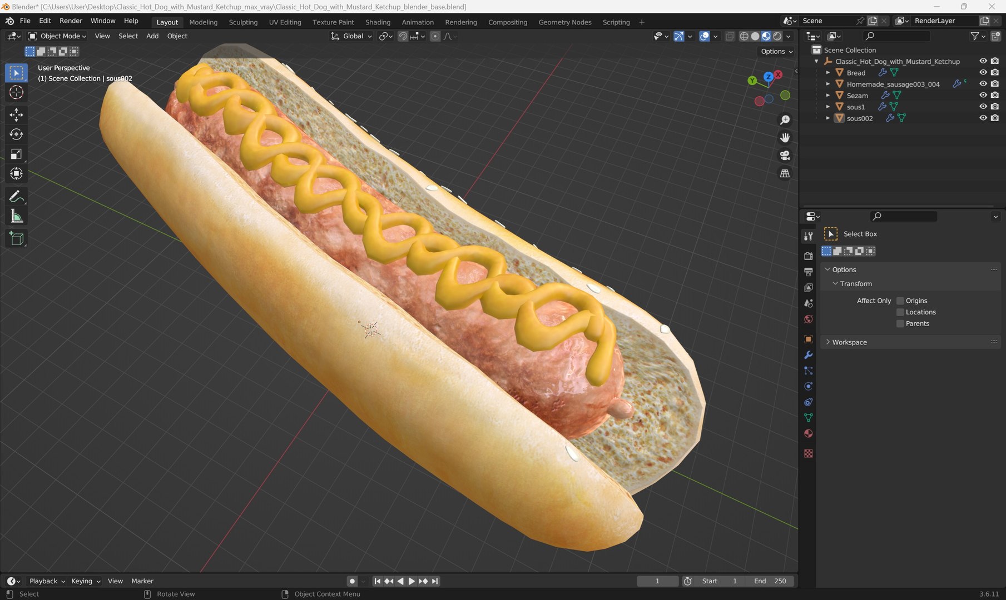Image resolution: width=1006 pixels, height=600 pixels.
Task: Switch to the Shading workspace tab
Action: pos(378,22)
